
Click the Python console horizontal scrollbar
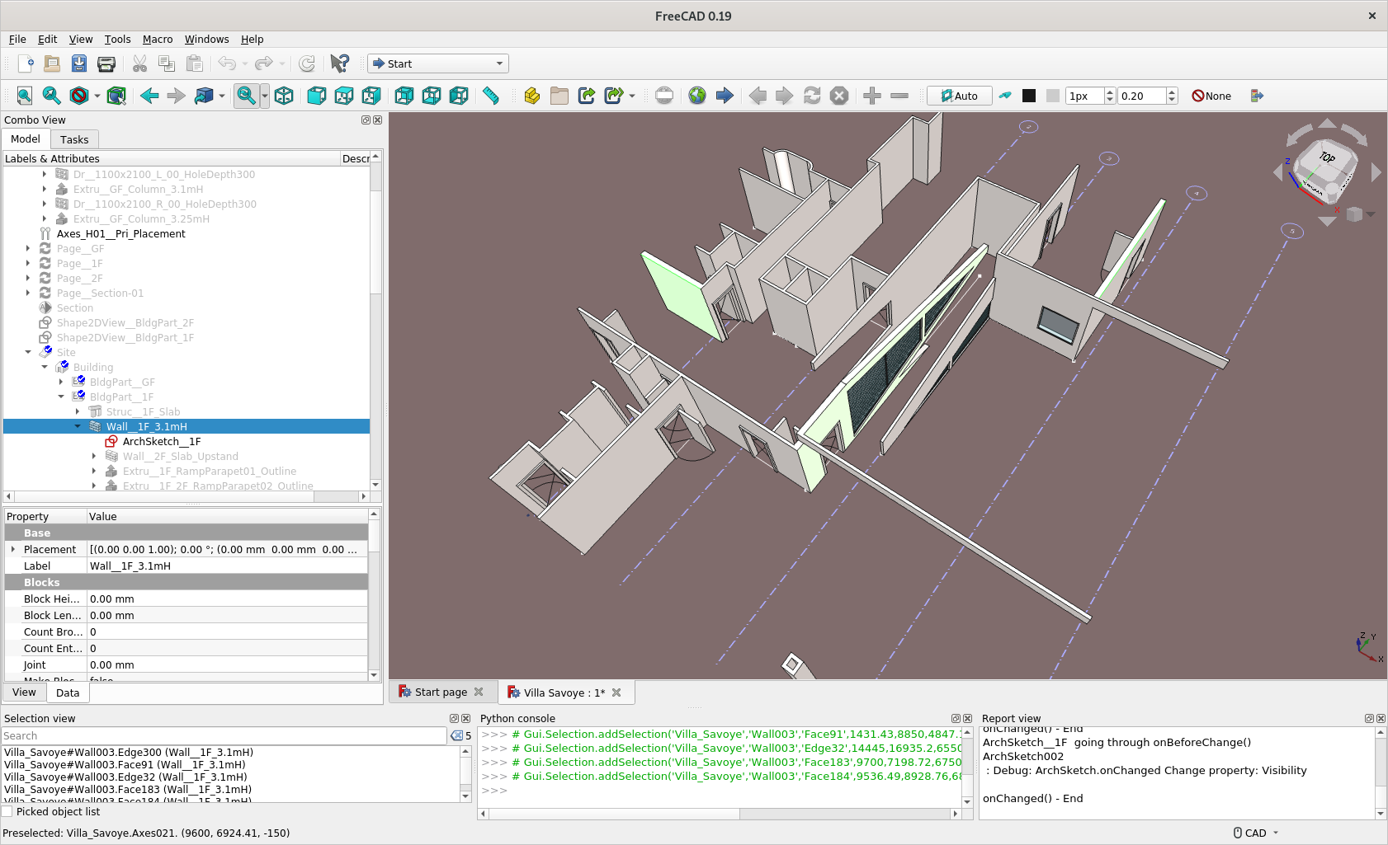tap(720, 814)
